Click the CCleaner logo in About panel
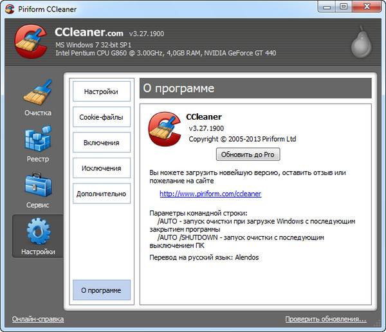The height and width of the screenshot is (332, 386). tap(165, 129)
